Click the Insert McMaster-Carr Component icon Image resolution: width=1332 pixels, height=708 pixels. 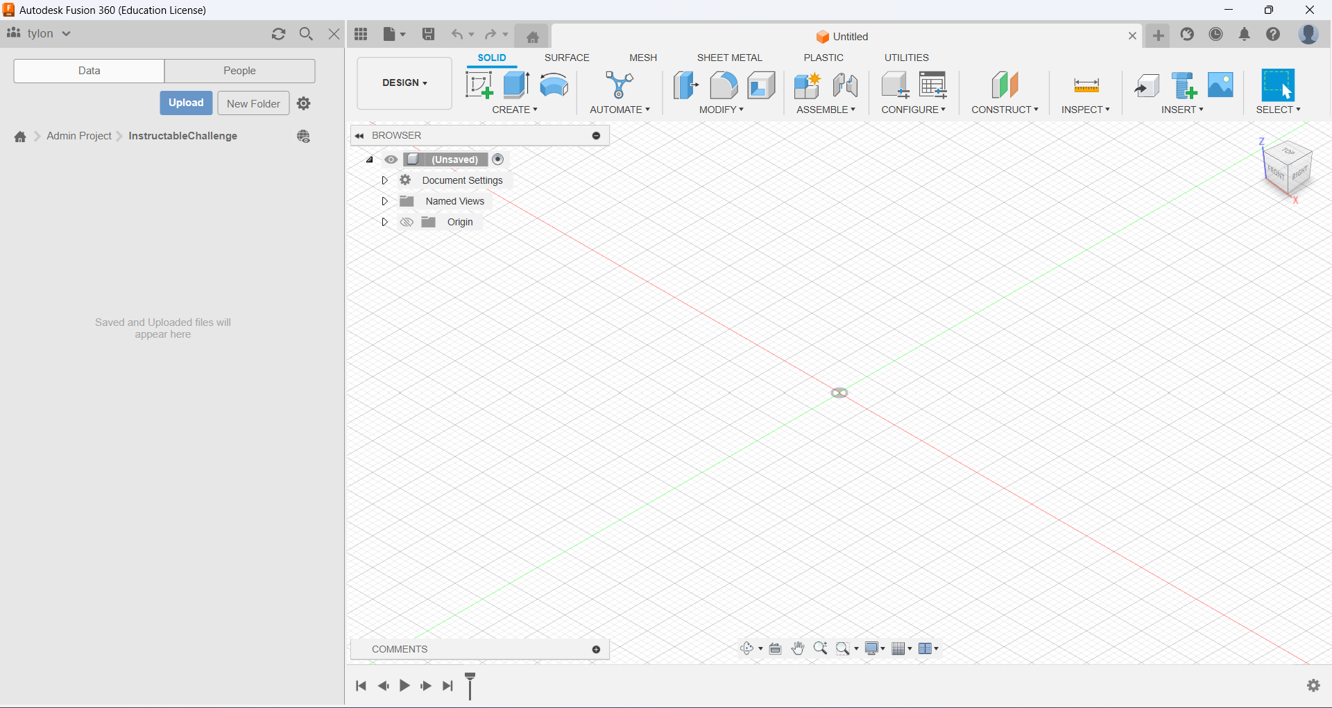tap(1184, 85)
